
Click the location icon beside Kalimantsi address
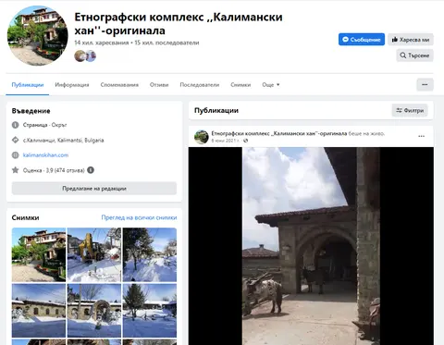(x=15, y=140)
